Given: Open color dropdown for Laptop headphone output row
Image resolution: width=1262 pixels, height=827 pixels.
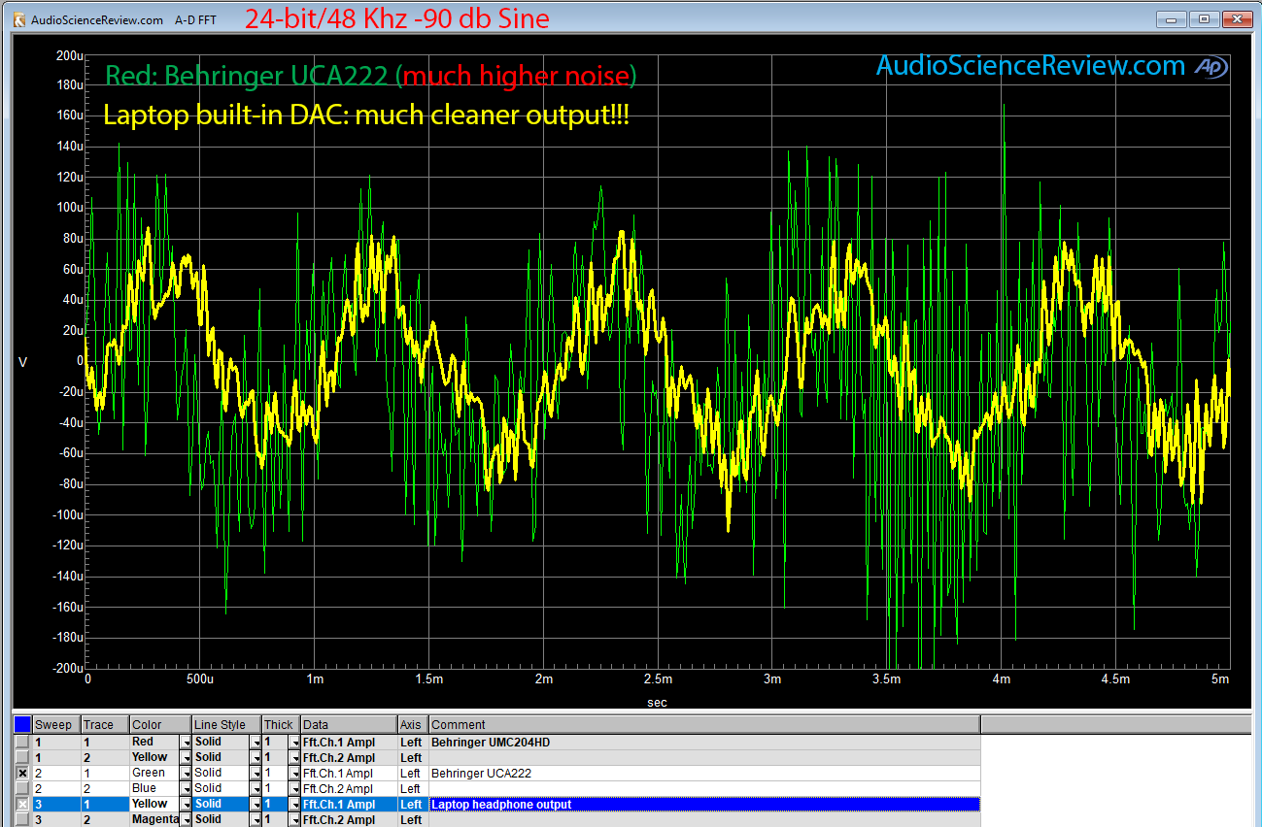Looking at the screenshot, I should (x=184, y=804).
